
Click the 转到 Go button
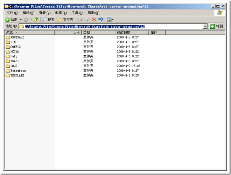point(216,26)
